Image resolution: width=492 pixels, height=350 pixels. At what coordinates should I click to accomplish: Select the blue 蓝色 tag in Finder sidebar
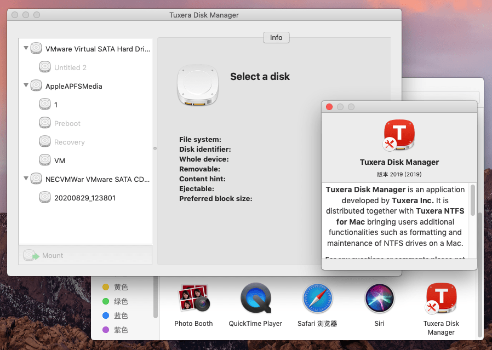coord(115,315)
